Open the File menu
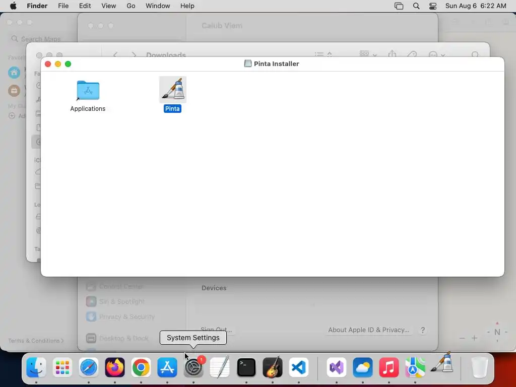Image resolution: width=516 pixels, height=387 pixels. 63,6
